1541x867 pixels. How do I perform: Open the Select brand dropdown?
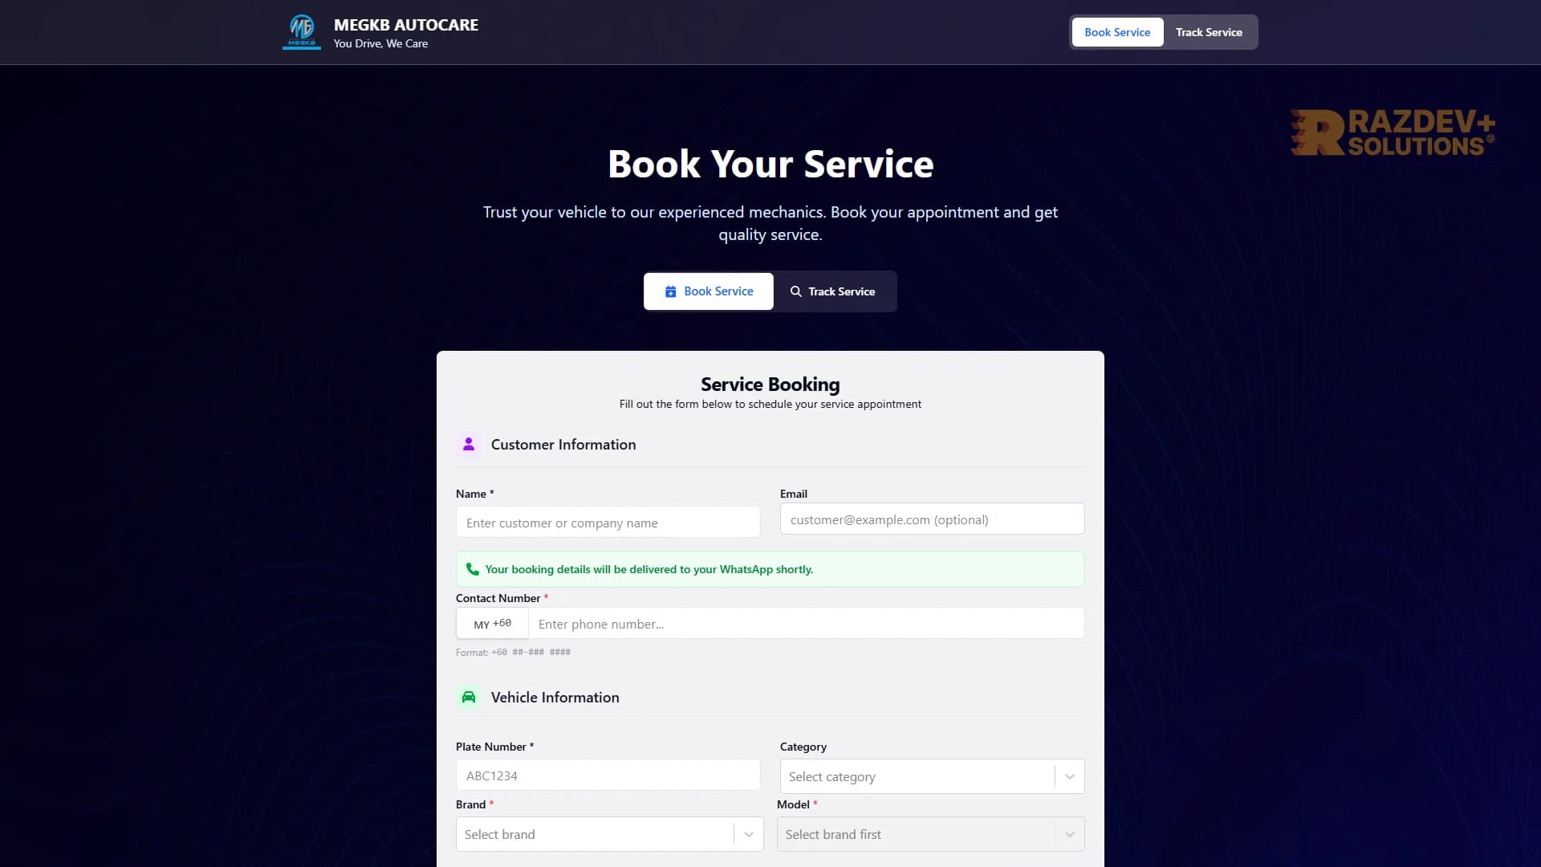click(x=609, y=834)
